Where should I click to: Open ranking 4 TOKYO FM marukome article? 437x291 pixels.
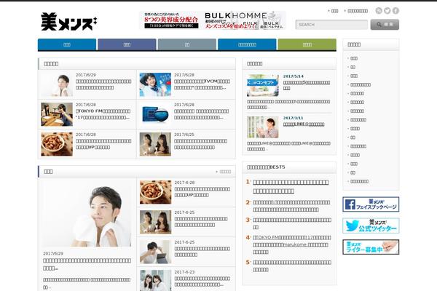292,244
